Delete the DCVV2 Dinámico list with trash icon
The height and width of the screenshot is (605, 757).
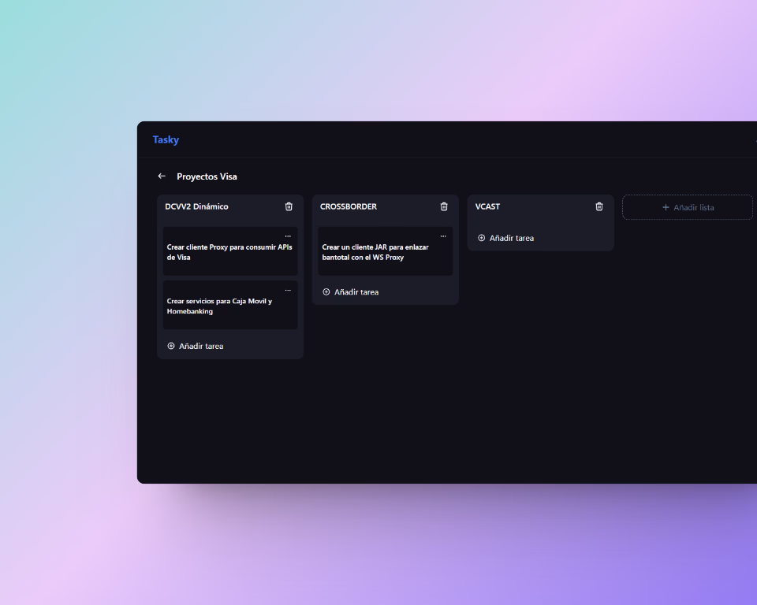pos(289,206)
